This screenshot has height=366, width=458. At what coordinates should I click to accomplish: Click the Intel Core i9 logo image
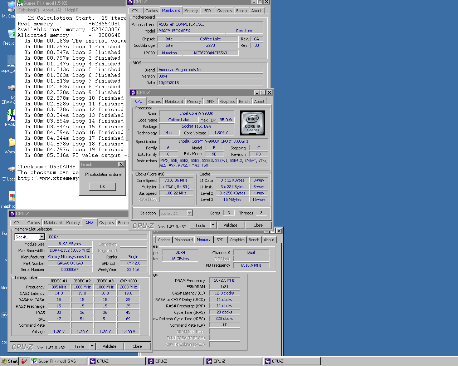click(x=253, y=123)
